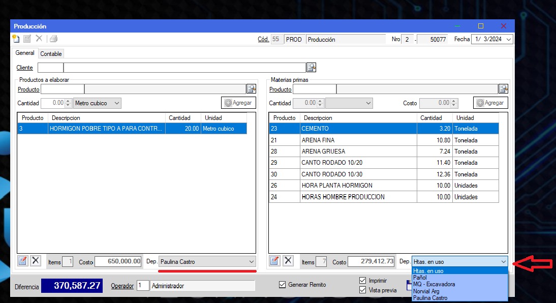Click the Costo value 279,412.73
The height and width of the screenshot is (303, 556).
(x=371, y=261)
